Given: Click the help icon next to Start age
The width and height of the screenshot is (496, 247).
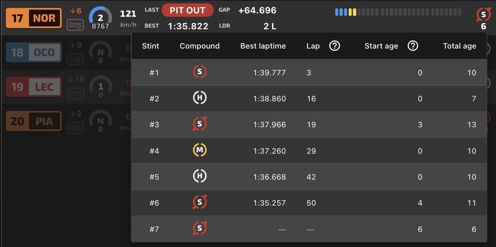Looking at the screenshot, I should coord(413,46).
